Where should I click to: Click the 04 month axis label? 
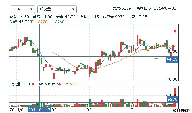(x=133, y=110)
